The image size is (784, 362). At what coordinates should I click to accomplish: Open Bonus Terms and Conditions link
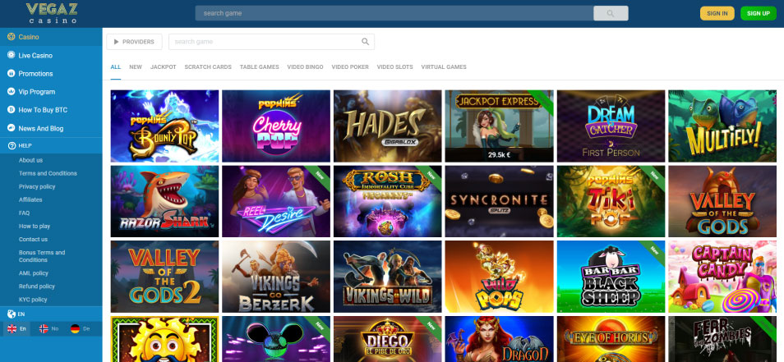42,256
